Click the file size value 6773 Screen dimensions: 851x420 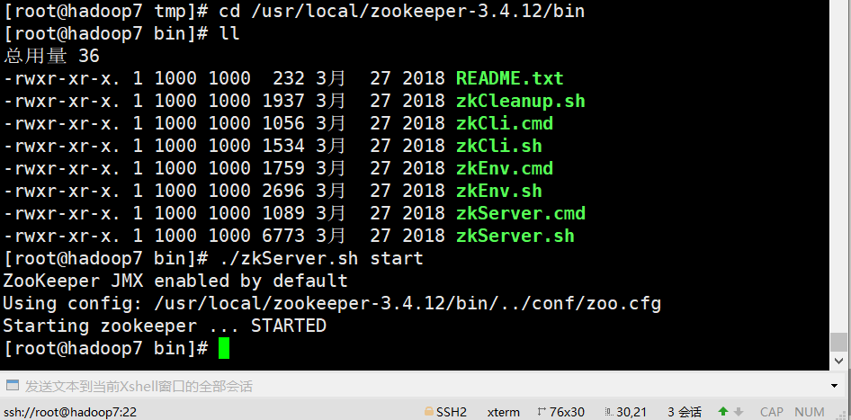282,236
